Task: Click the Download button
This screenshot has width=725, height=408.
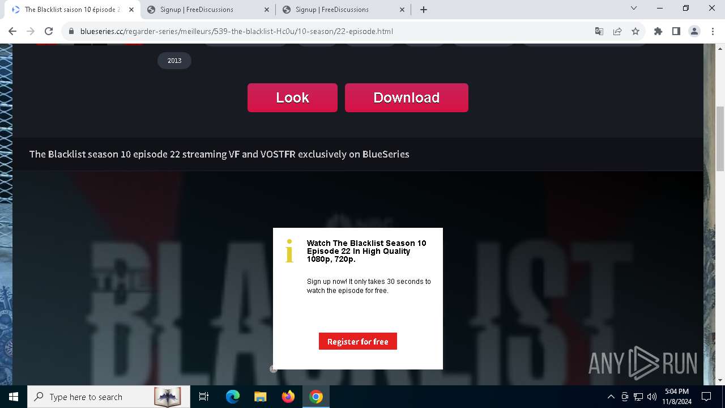Action: click(407, 97)
